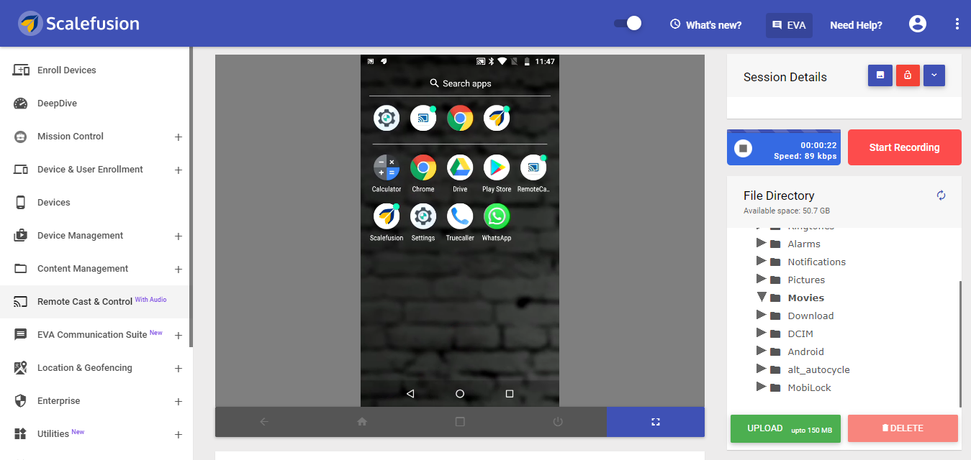Viewport: 971px width, 460px height.
Task: Expand Device & User Enrollment plus icon
Action: [179, 170]
